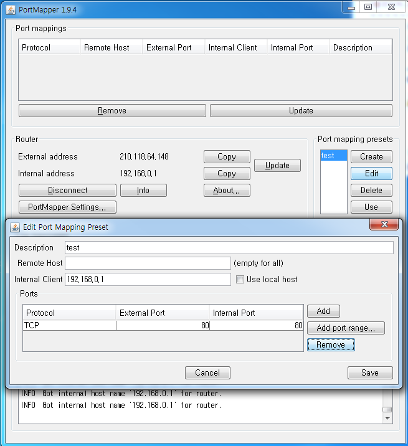Remove the selected port in dialog
Viewport: 408px width, 446px height.
pyautogui.click(x=331, y=344)
